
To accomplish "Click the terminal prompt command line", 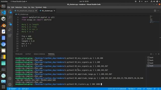I will tap(59, 84).
